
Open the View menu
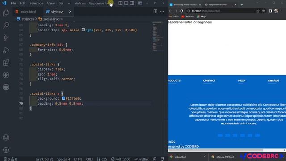coord(50,3)
